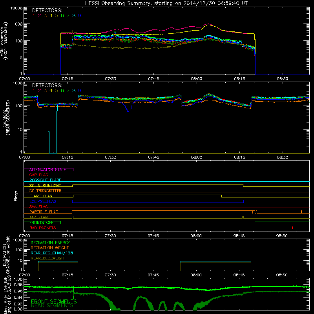This screenshot has width=314, height=314.
Task: Click the 'POSSIBLE_FLARE' flag label
Action: (45, 180)
